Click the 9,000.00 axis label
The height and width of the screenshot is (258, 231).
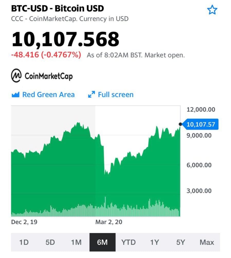tap(199, 136)
